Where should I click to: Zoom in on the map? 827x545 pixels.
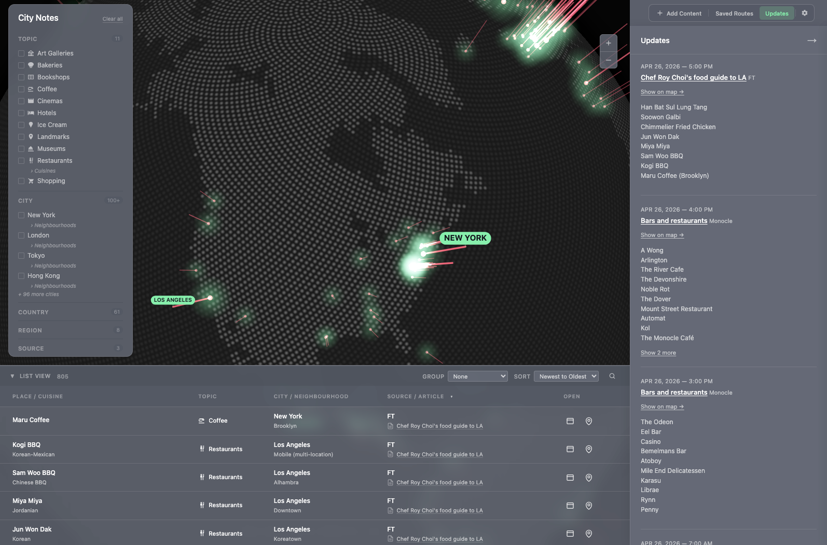pyautogui.click(x=608, y=44)
